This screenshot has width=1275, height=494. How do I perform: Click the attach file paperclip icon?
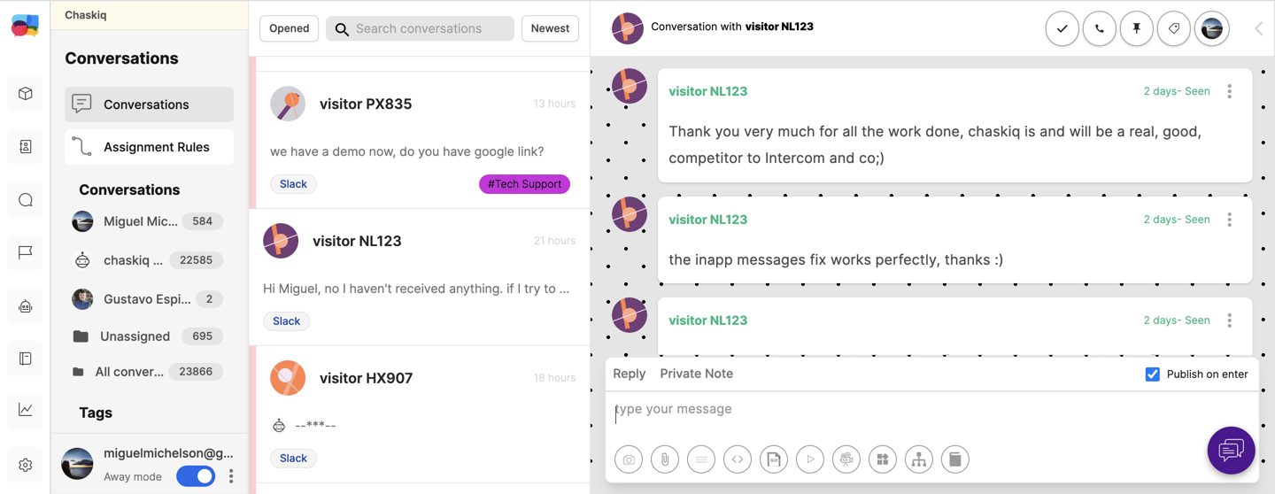point(665,459)
